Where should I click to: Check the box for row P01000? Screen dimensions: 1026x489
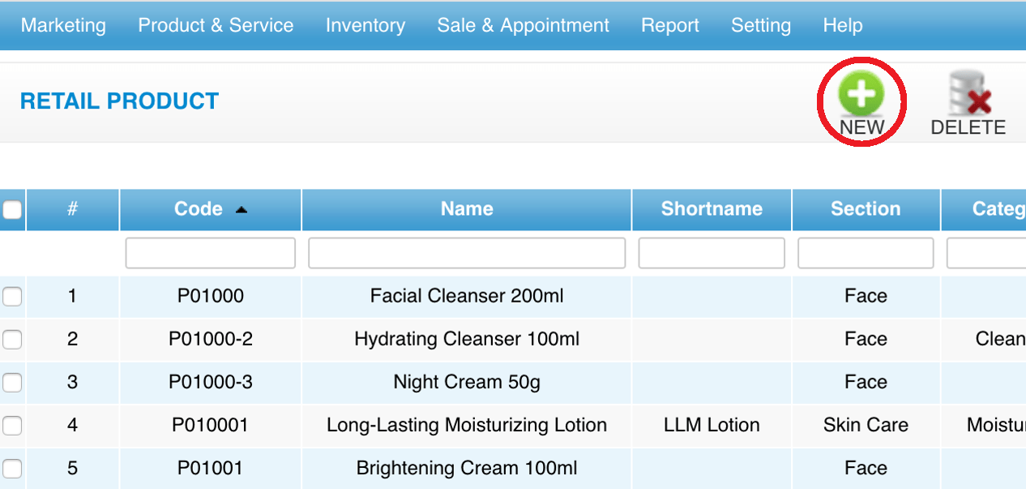(x=11, y=297)
